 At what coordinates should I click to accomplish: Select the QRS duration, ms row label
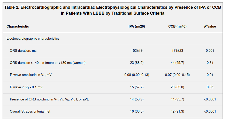pos(23,51)
